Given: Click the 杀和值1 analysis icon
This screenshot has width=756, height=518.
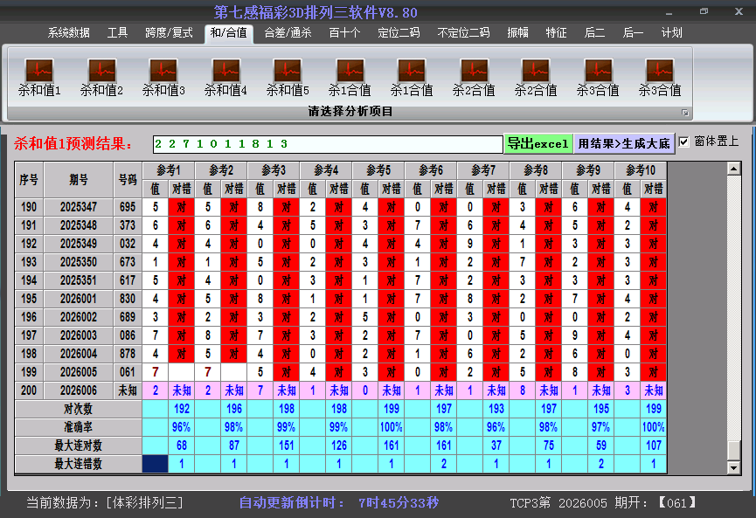Looking at the screenshot, I should point(39,77).
